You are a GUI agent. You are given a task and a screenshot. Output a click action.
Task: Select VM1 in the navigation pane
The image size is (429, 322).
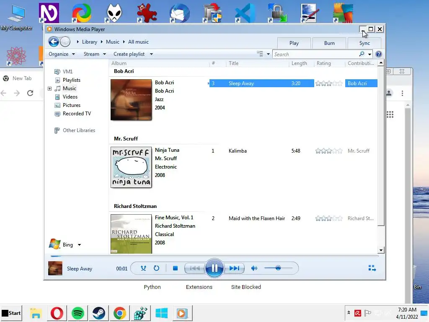point(67,71)
